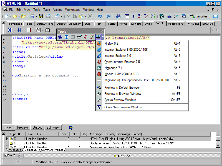
Task: Click the cascade windows icon in Tools palette
Action: point(60,37)
